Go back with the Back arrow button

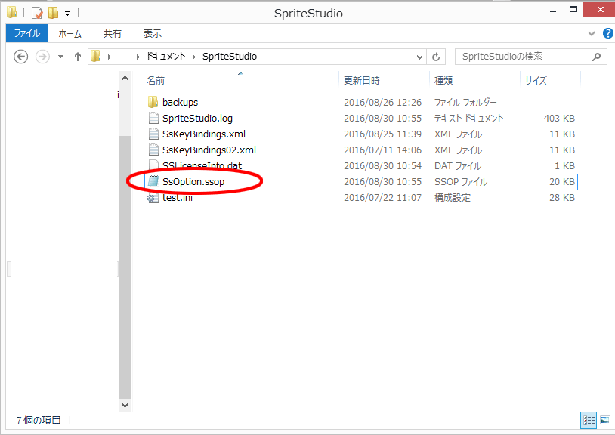pyautogui.click(x=21, y=57)
